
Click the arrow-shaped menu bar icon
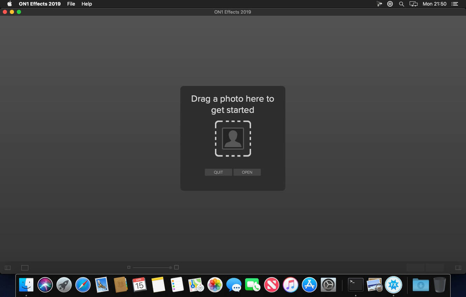(379, 4)
